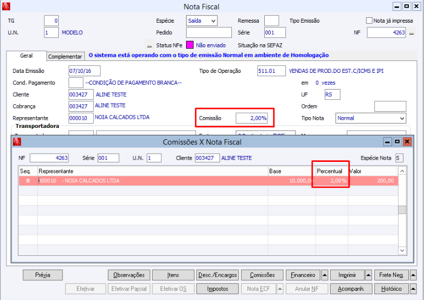The height and width of the screenshot is (300, 425).
Task: Click the Nota Fiscal window title icon
Action: point(7,6)
